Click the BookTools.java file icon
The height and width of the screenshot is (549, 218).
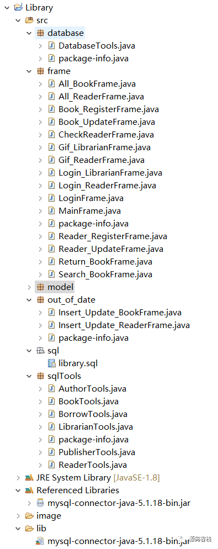(52, 401)
